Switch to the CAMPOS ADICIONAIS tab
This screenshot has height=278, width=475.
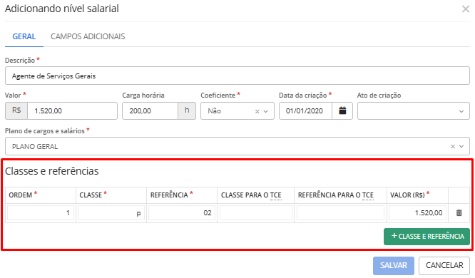(x=88, y=36)
